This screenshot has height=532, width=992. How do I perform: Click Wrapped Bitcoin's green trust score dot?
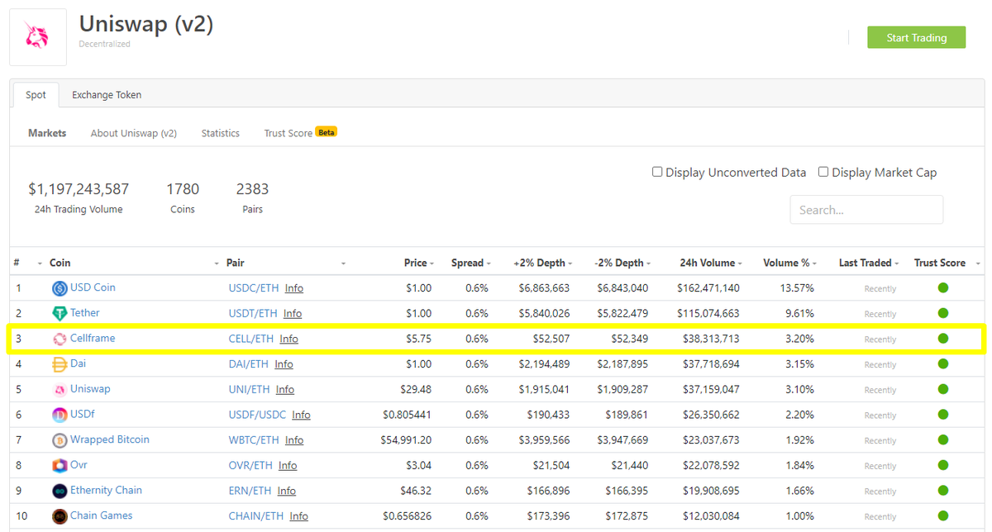coord(942,439)
